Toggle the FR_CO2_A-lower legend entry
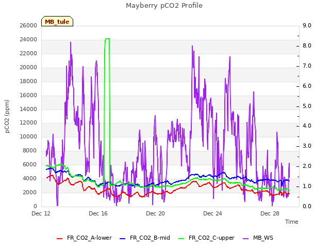Screen dimensions: 330x248 pos(84,238)
